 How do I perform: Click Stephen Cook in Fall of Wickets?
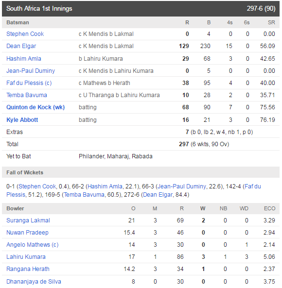point(37,186)
